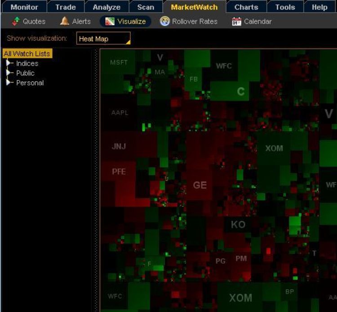Open the Heat Map visualization dropdown
337x312 pixels.
tap(103, 39)
